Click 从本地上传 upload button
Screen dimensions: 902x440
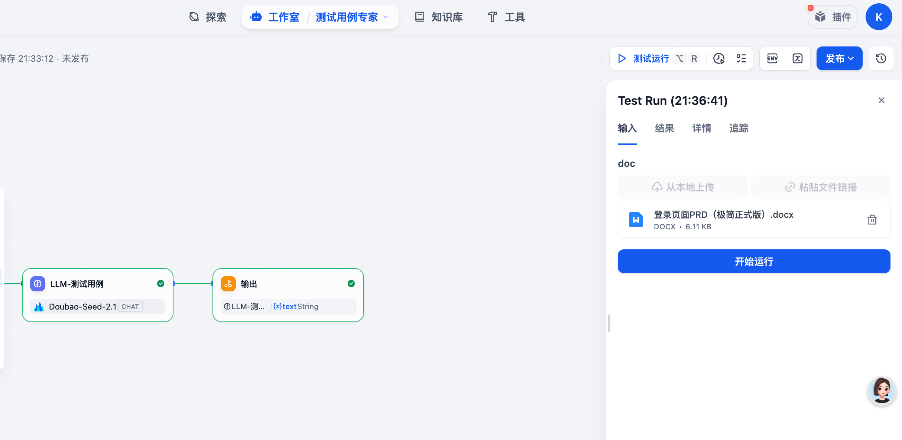pyautogui.click(x=683, y=187)
